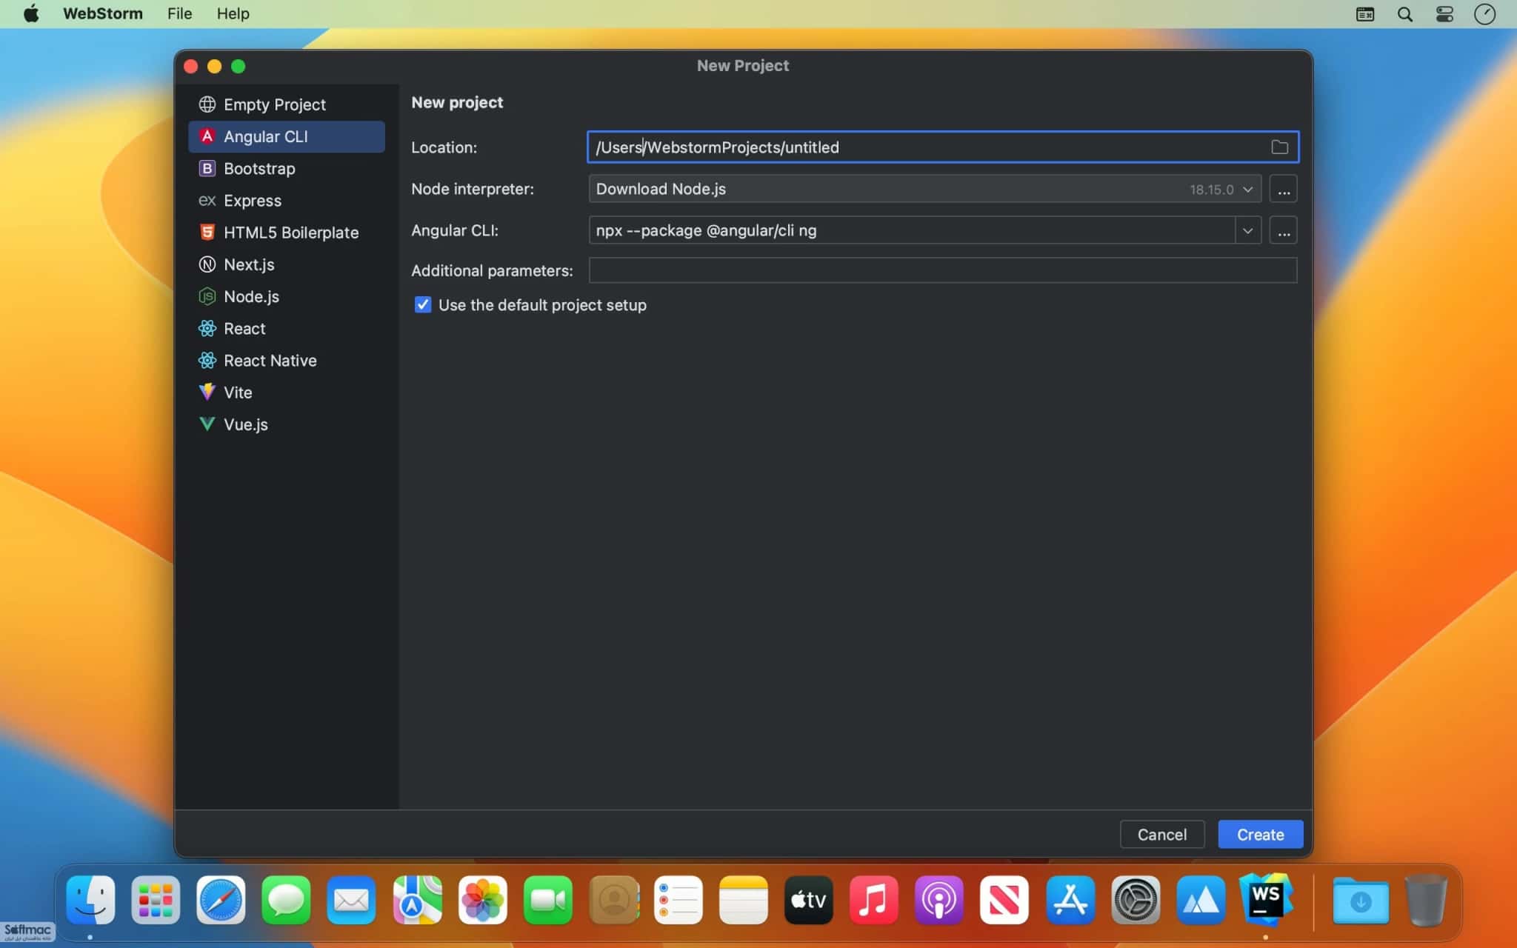This screenshot has width=1517, height=948.
Task: Open the blue mountain app in Dock
Action: click(1201, 900)
